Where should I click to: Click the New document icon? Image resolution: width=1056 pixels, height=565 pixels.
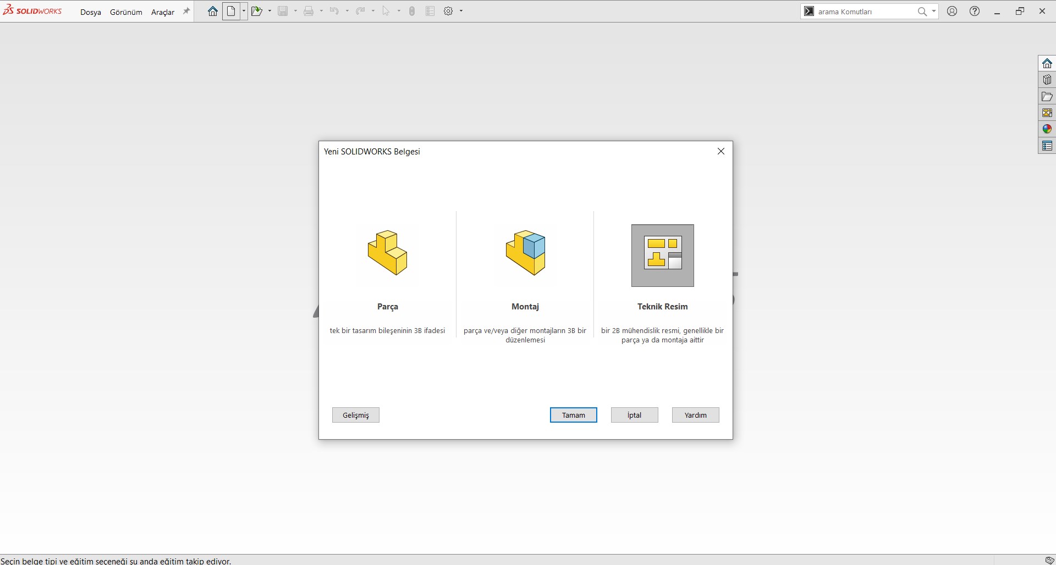[232, 11]
